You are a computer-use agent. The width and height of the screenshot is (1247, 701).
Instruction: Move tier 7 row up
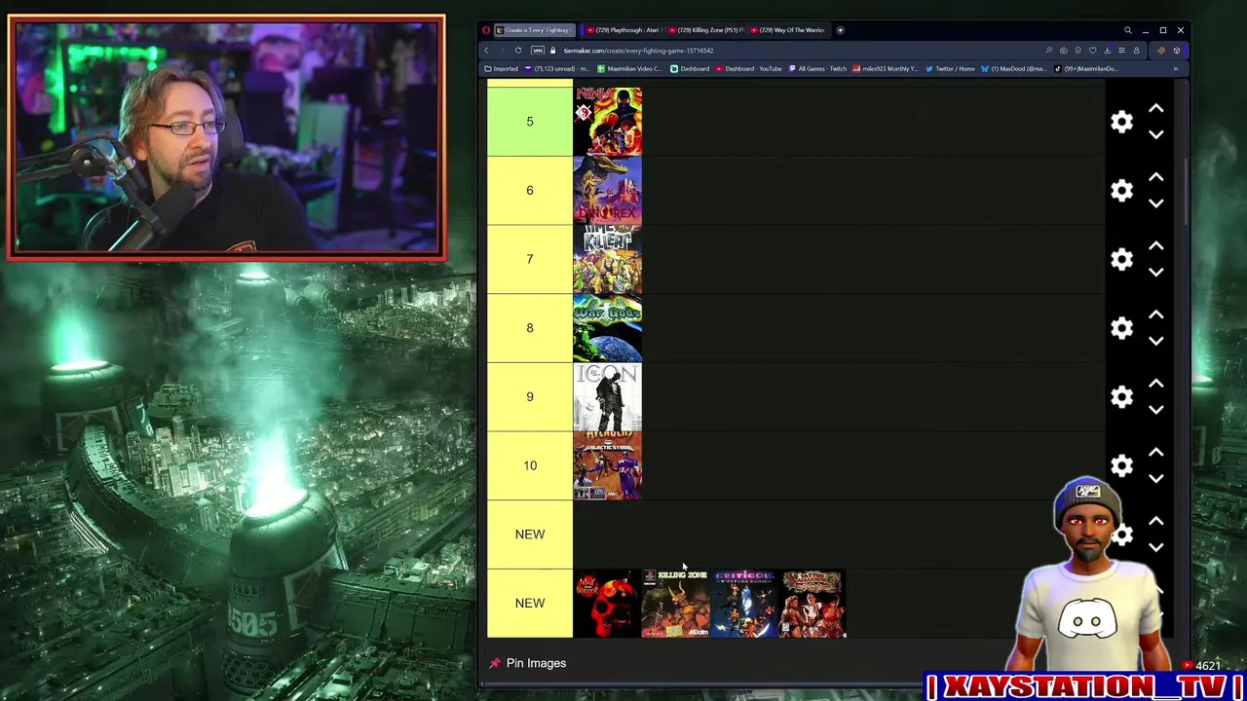point(1155,246)
